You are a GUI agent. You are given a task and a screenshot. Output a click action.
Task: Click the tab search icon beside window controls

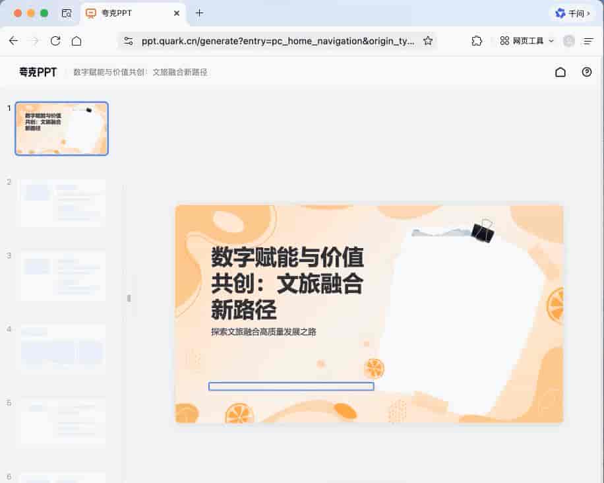point(67,13)
